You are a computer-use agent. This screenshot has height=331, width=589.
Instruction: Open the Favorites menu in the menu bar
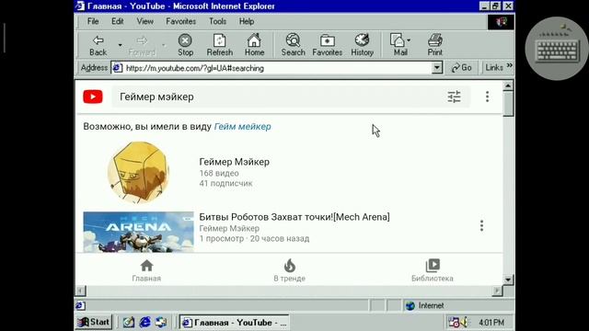tap(180, 21)
